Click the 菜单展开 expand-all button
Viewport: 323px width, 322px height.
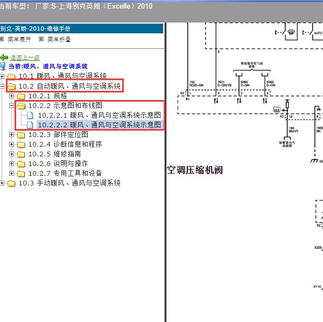19,39
